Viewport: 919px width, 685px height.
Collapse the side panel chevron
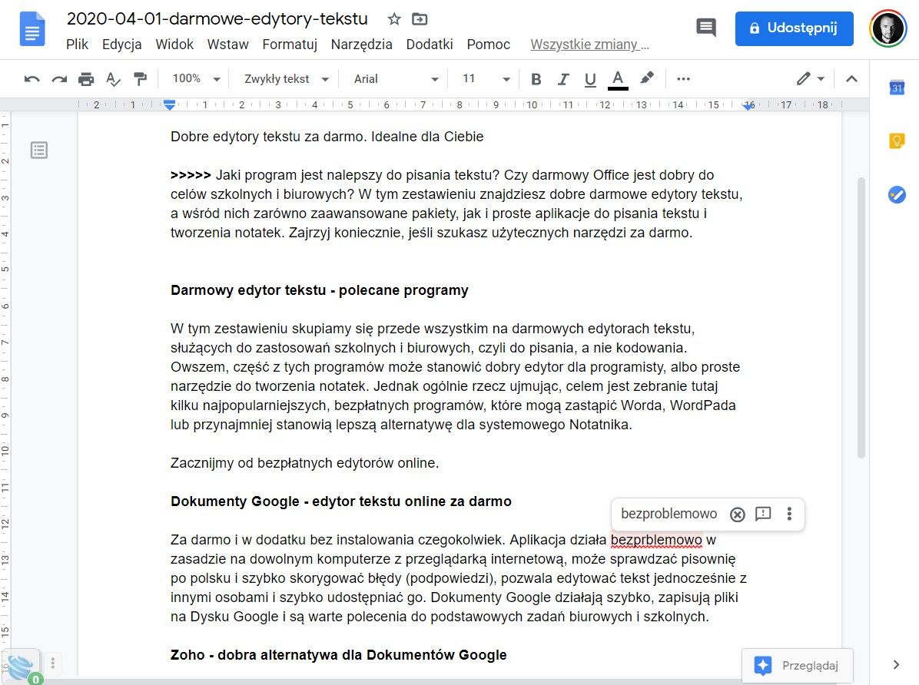[x=895, y=664]
